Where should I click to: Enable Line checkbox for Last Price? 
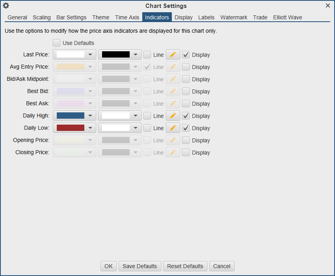tap(147, 55)
